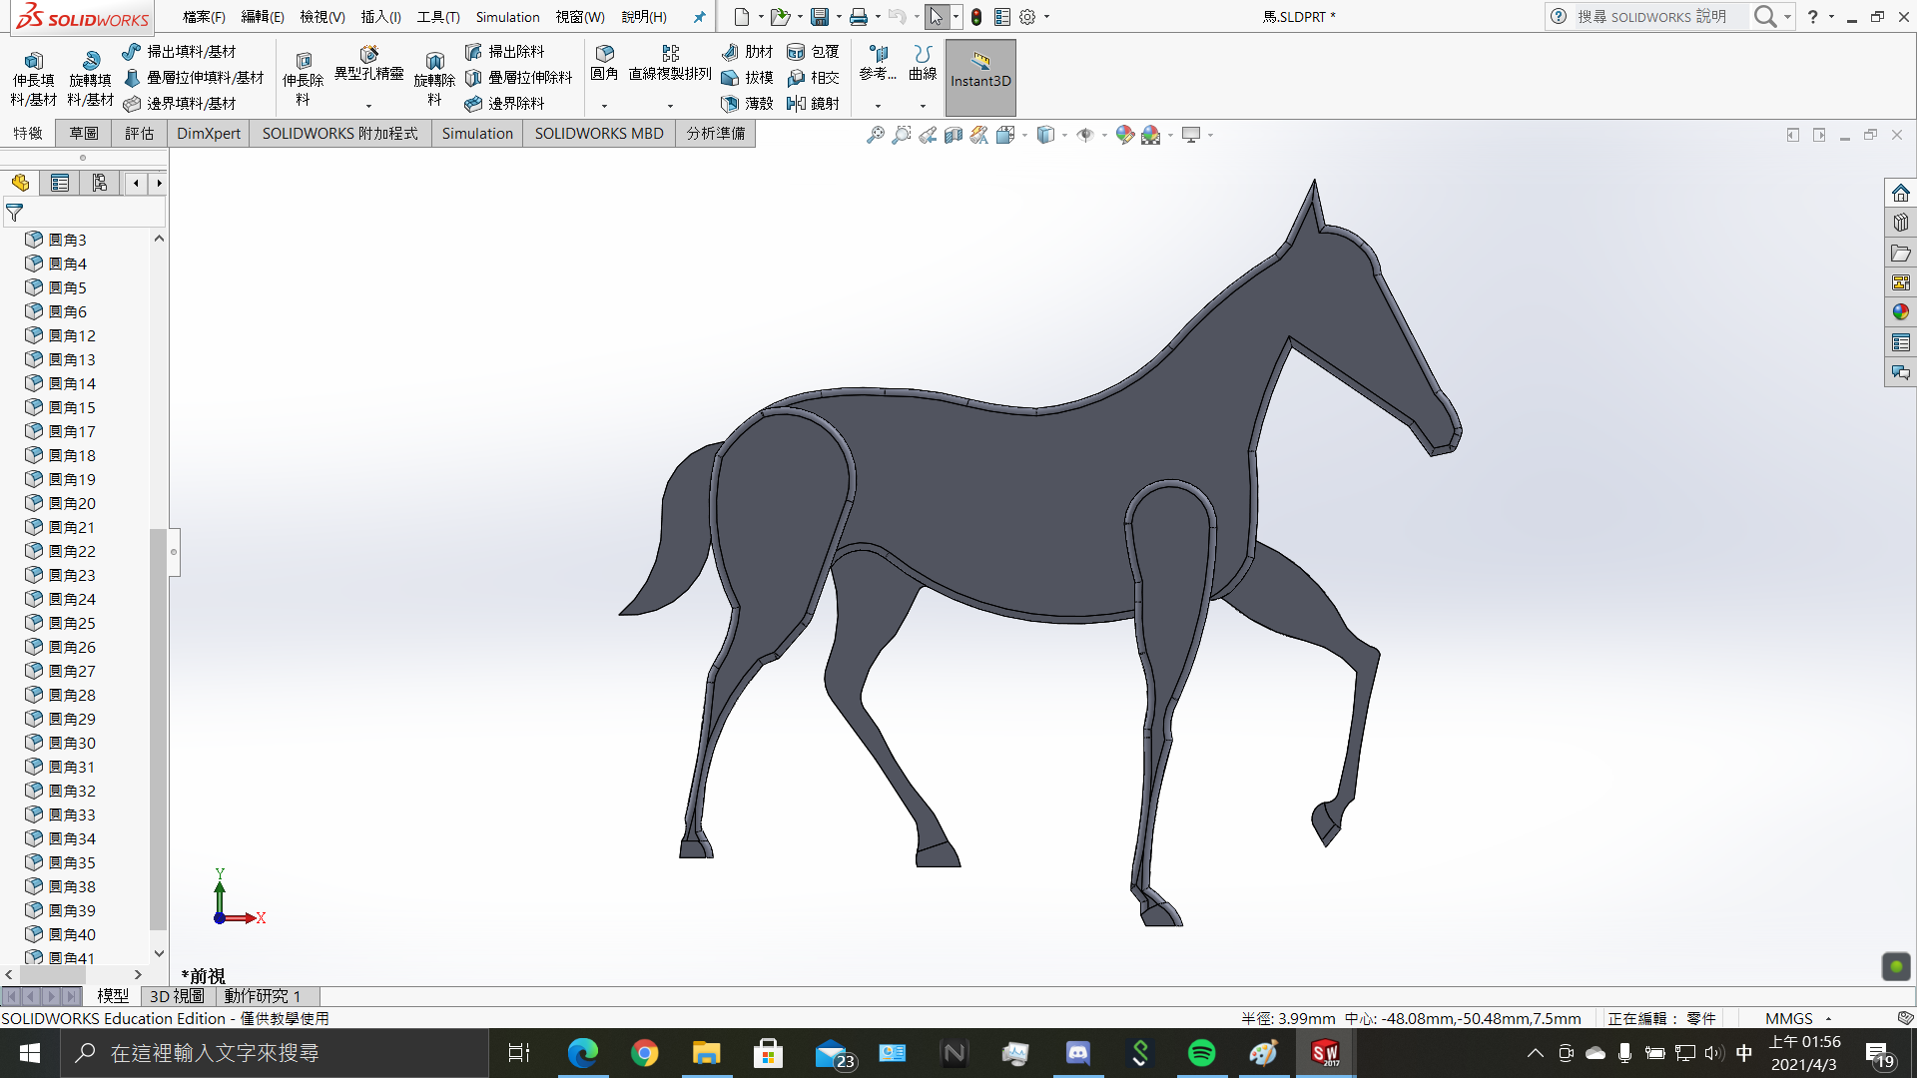The width and height of the screenshot is (1917, 1078).
Task: Open the FeatureManager design tree tab icon
Action: [x=21, y=183]
